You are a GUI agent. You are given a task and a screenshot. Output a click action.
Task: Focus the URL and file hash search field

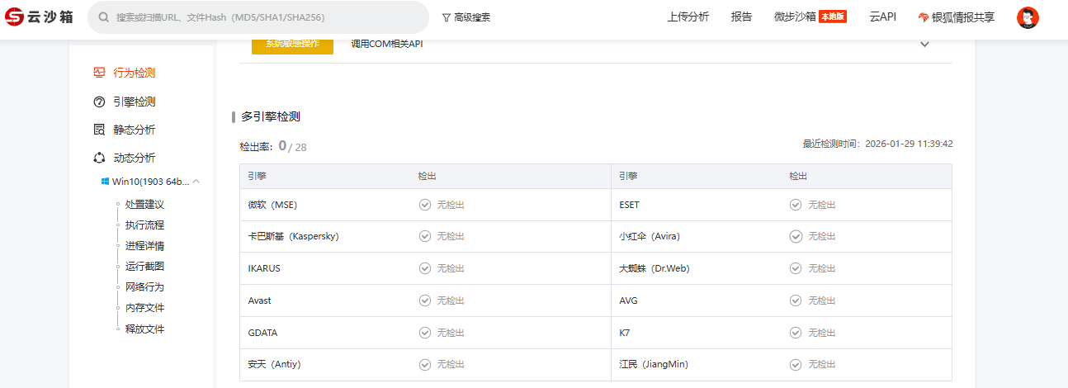(x=264, y=17)
